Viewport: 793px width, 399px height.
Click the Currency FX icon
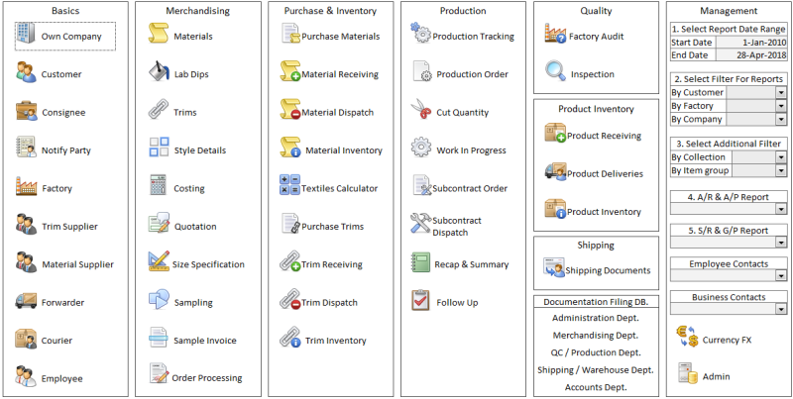pyautogui.click(x=687, y=339)
